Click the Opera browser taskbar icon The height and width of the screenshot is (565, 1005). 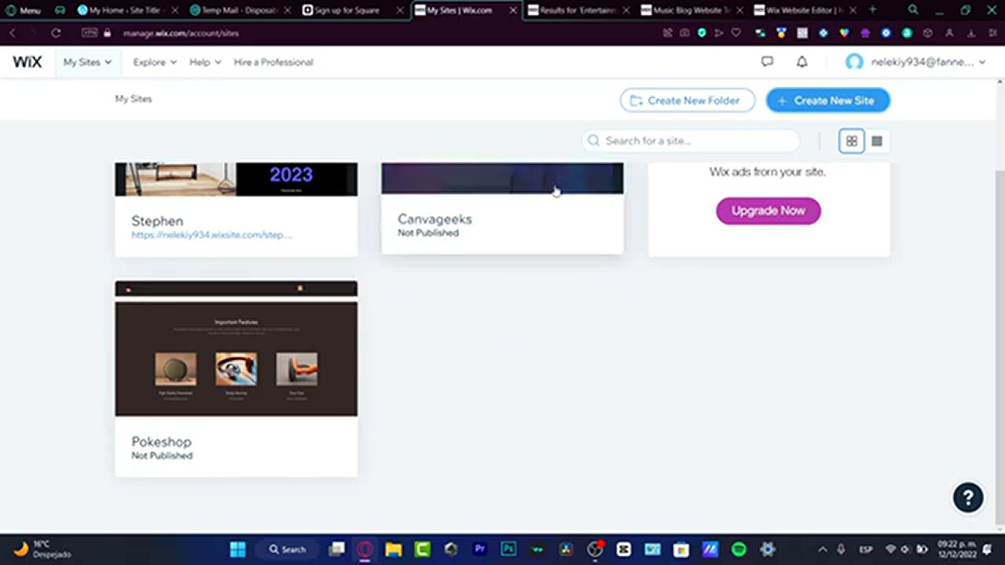pos(365,549)
